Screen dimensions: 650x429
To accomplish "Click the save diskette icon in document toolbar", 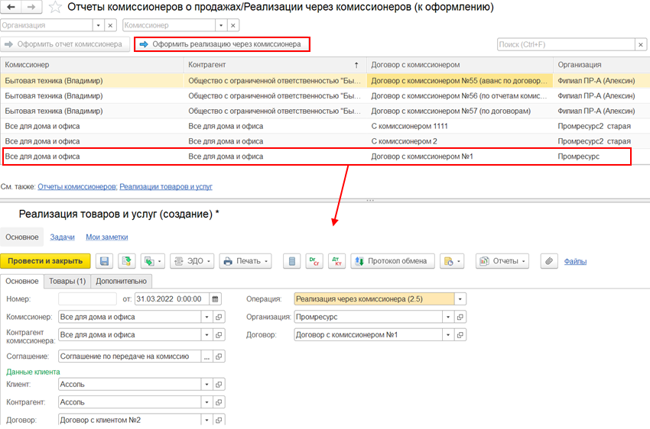I will point(105,261).
